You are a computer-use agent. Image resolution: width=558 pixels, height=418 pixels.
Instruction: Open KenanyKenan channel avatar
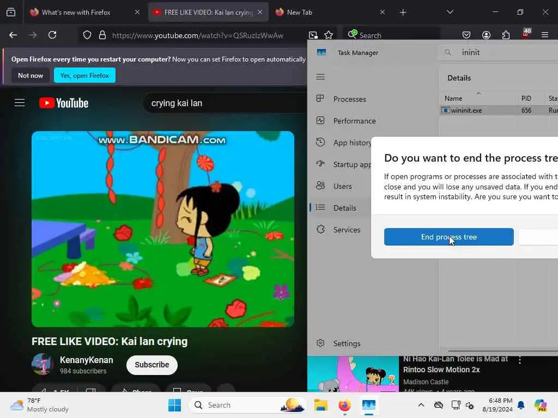click(43, 364)
